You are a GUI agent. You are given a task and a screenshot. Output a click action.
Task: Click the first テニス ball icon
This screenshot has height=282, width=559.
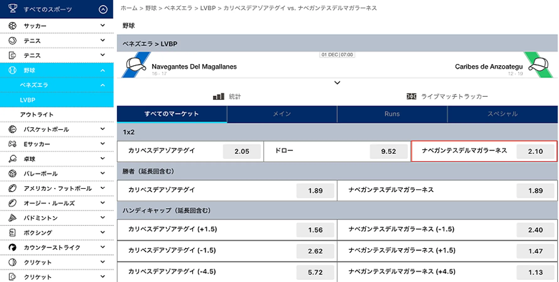(x=13, y=40)
